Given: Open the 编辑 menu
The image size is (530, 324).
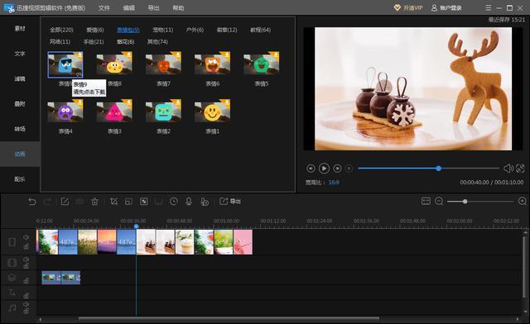Looking at the screenshot, I should (129, 7).
